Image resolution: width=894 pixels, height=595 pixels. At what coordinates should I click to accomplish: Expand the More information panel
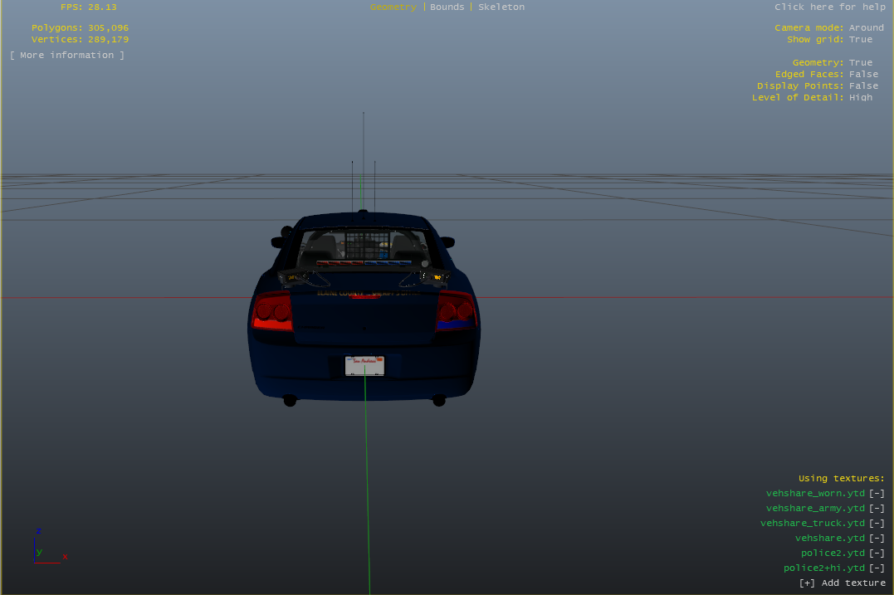67,55
